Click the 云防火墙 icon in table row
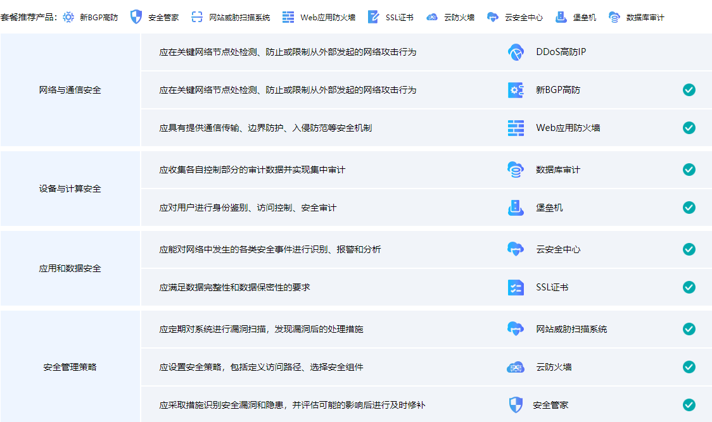This screenshot has height=422, width=712. point(516,367)
